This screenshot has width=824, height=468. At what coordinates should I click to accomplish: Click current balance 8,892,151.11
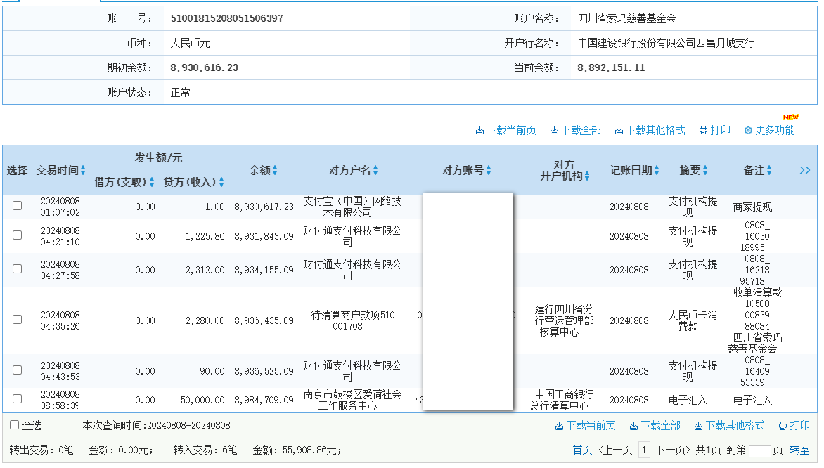click(611, 67)
